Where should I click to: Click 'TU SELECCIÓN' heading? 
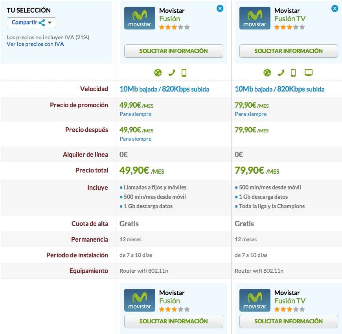[29, 10]
